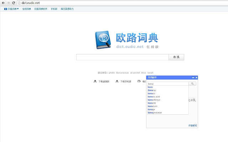Open recent search 'Burseraceae'
Viewport: 228px width, 142px height.
click(122, 72)
